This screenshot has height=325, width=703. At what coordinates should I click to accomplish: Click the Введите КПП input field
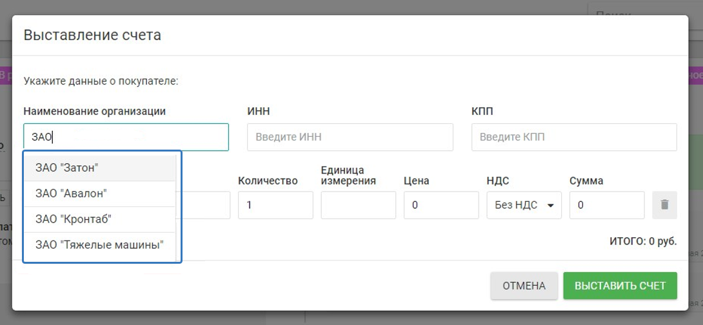coord(573,137)
